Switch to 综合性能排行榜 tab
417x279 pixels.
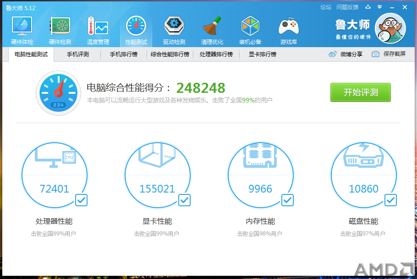(170, 54)
